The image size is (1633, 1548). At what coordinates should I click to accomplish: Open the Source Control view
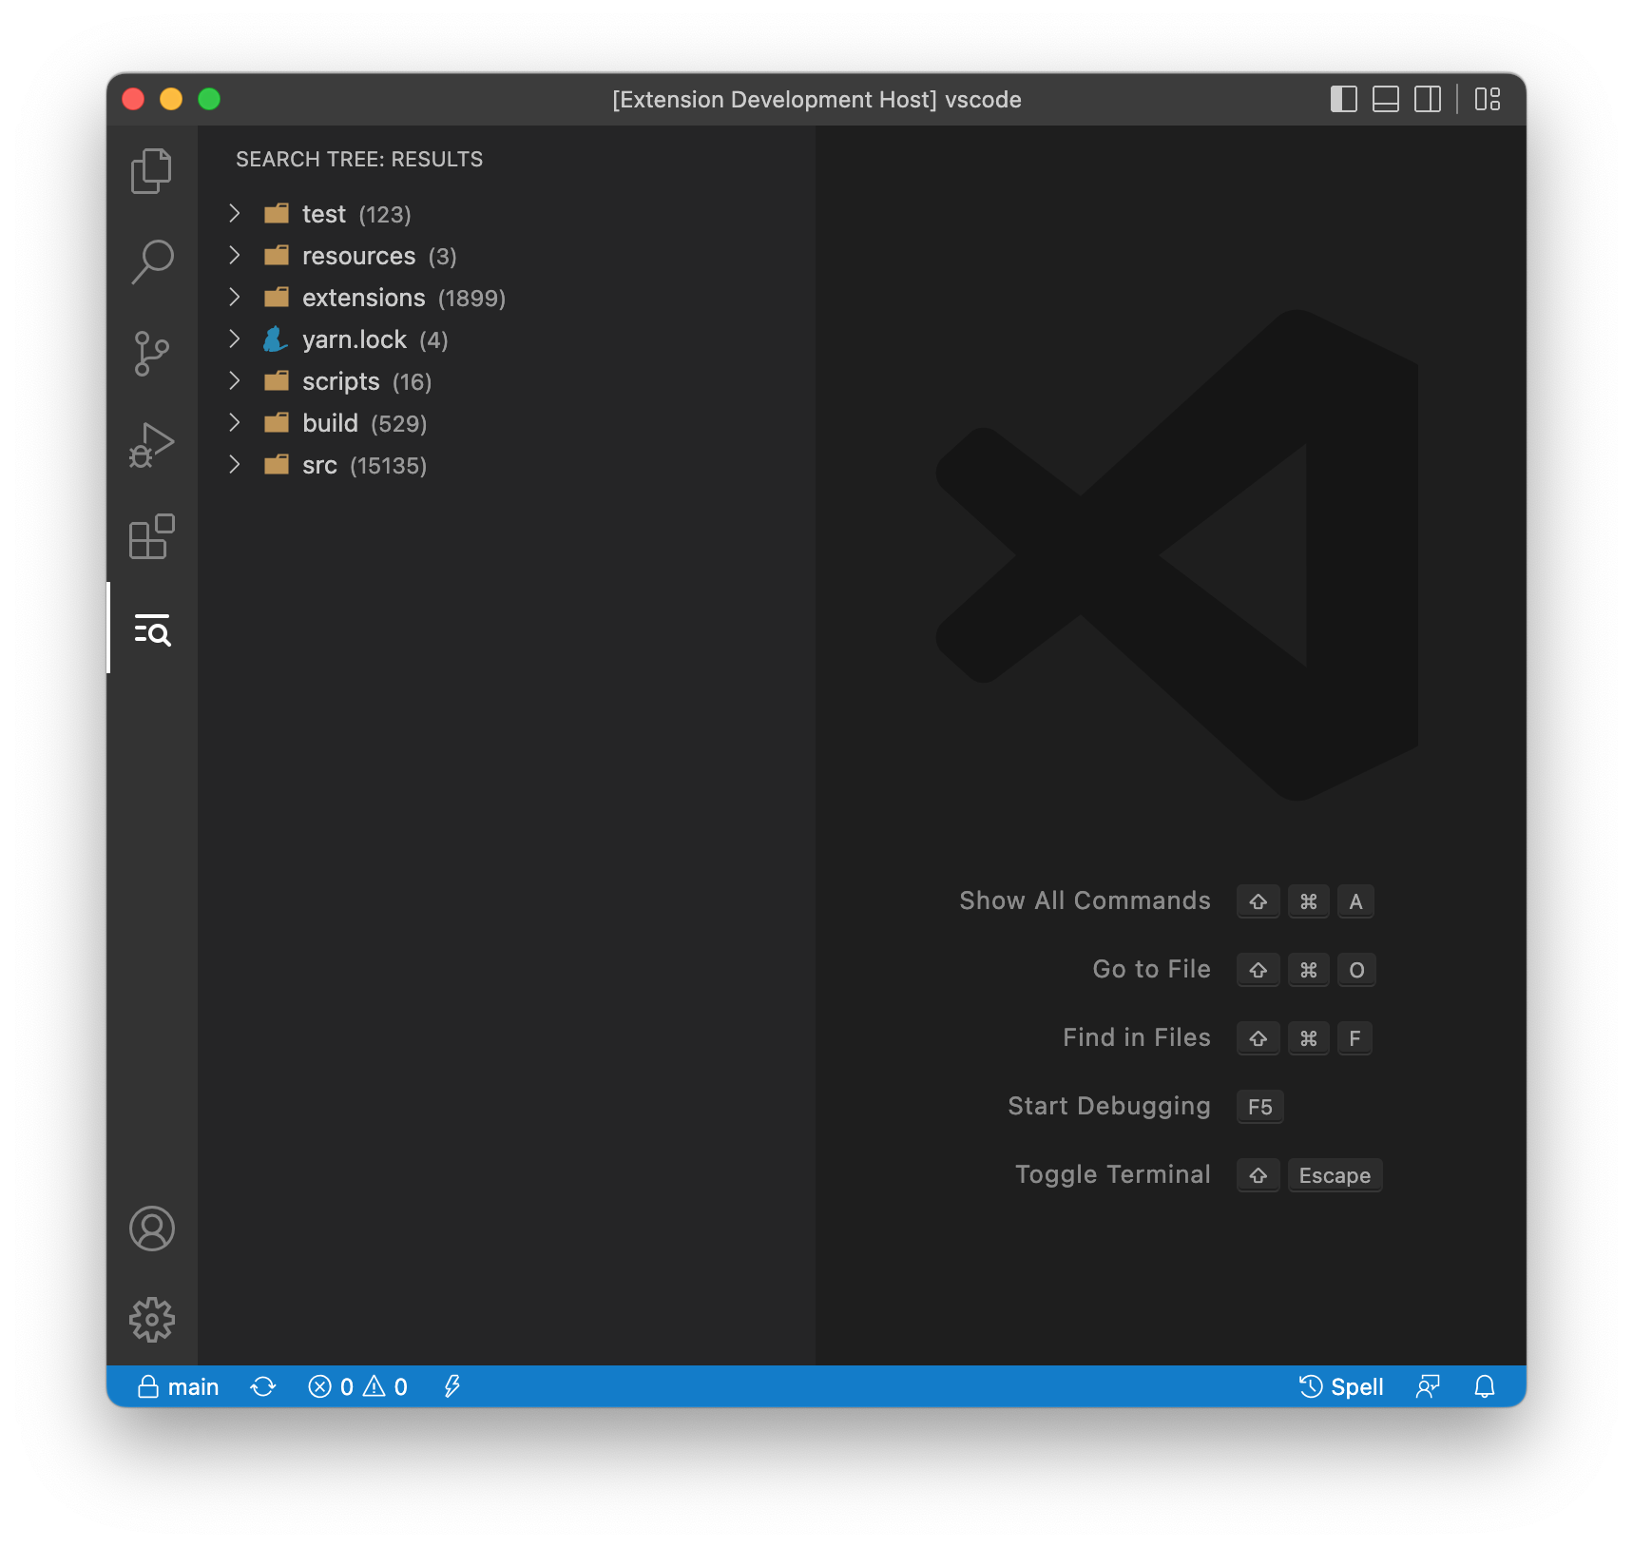pyautogui.click(x=151, y=354)
